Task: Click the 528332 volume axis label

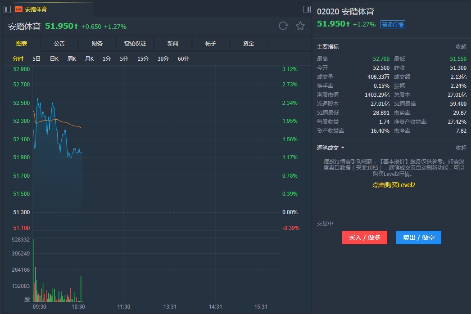Action: (x=21, y=240)
